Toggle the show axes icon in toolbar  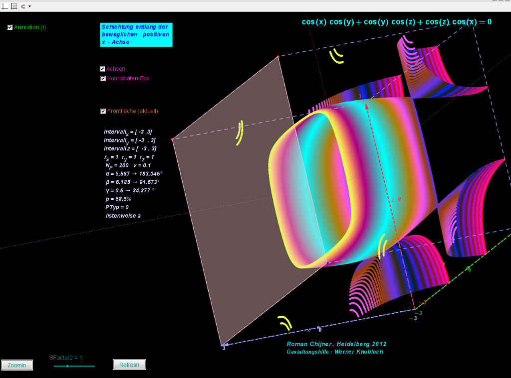[x=5, y=6]
